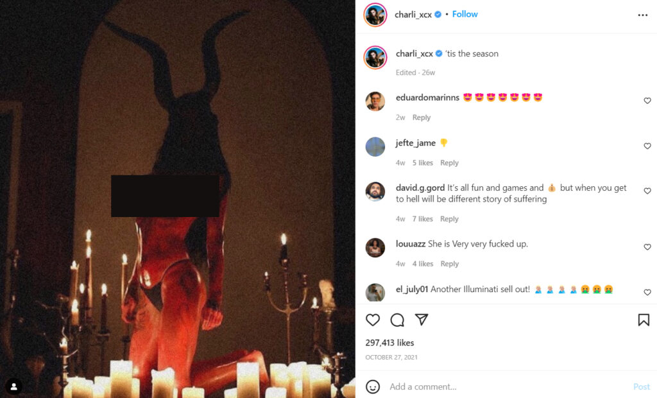
Task: Open comments via speech bubble icon
Action: [397, 320]
